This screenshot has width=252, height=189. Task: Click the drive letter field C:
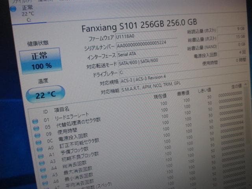click(x=183, y=69)
